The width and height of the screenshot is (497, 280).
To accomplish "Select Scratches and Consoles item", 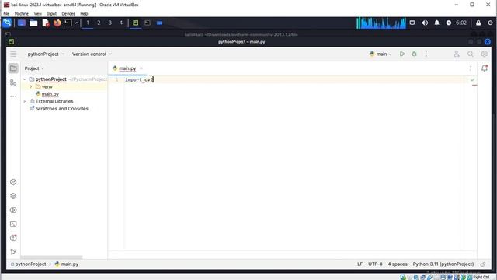I will pos(62,109).
